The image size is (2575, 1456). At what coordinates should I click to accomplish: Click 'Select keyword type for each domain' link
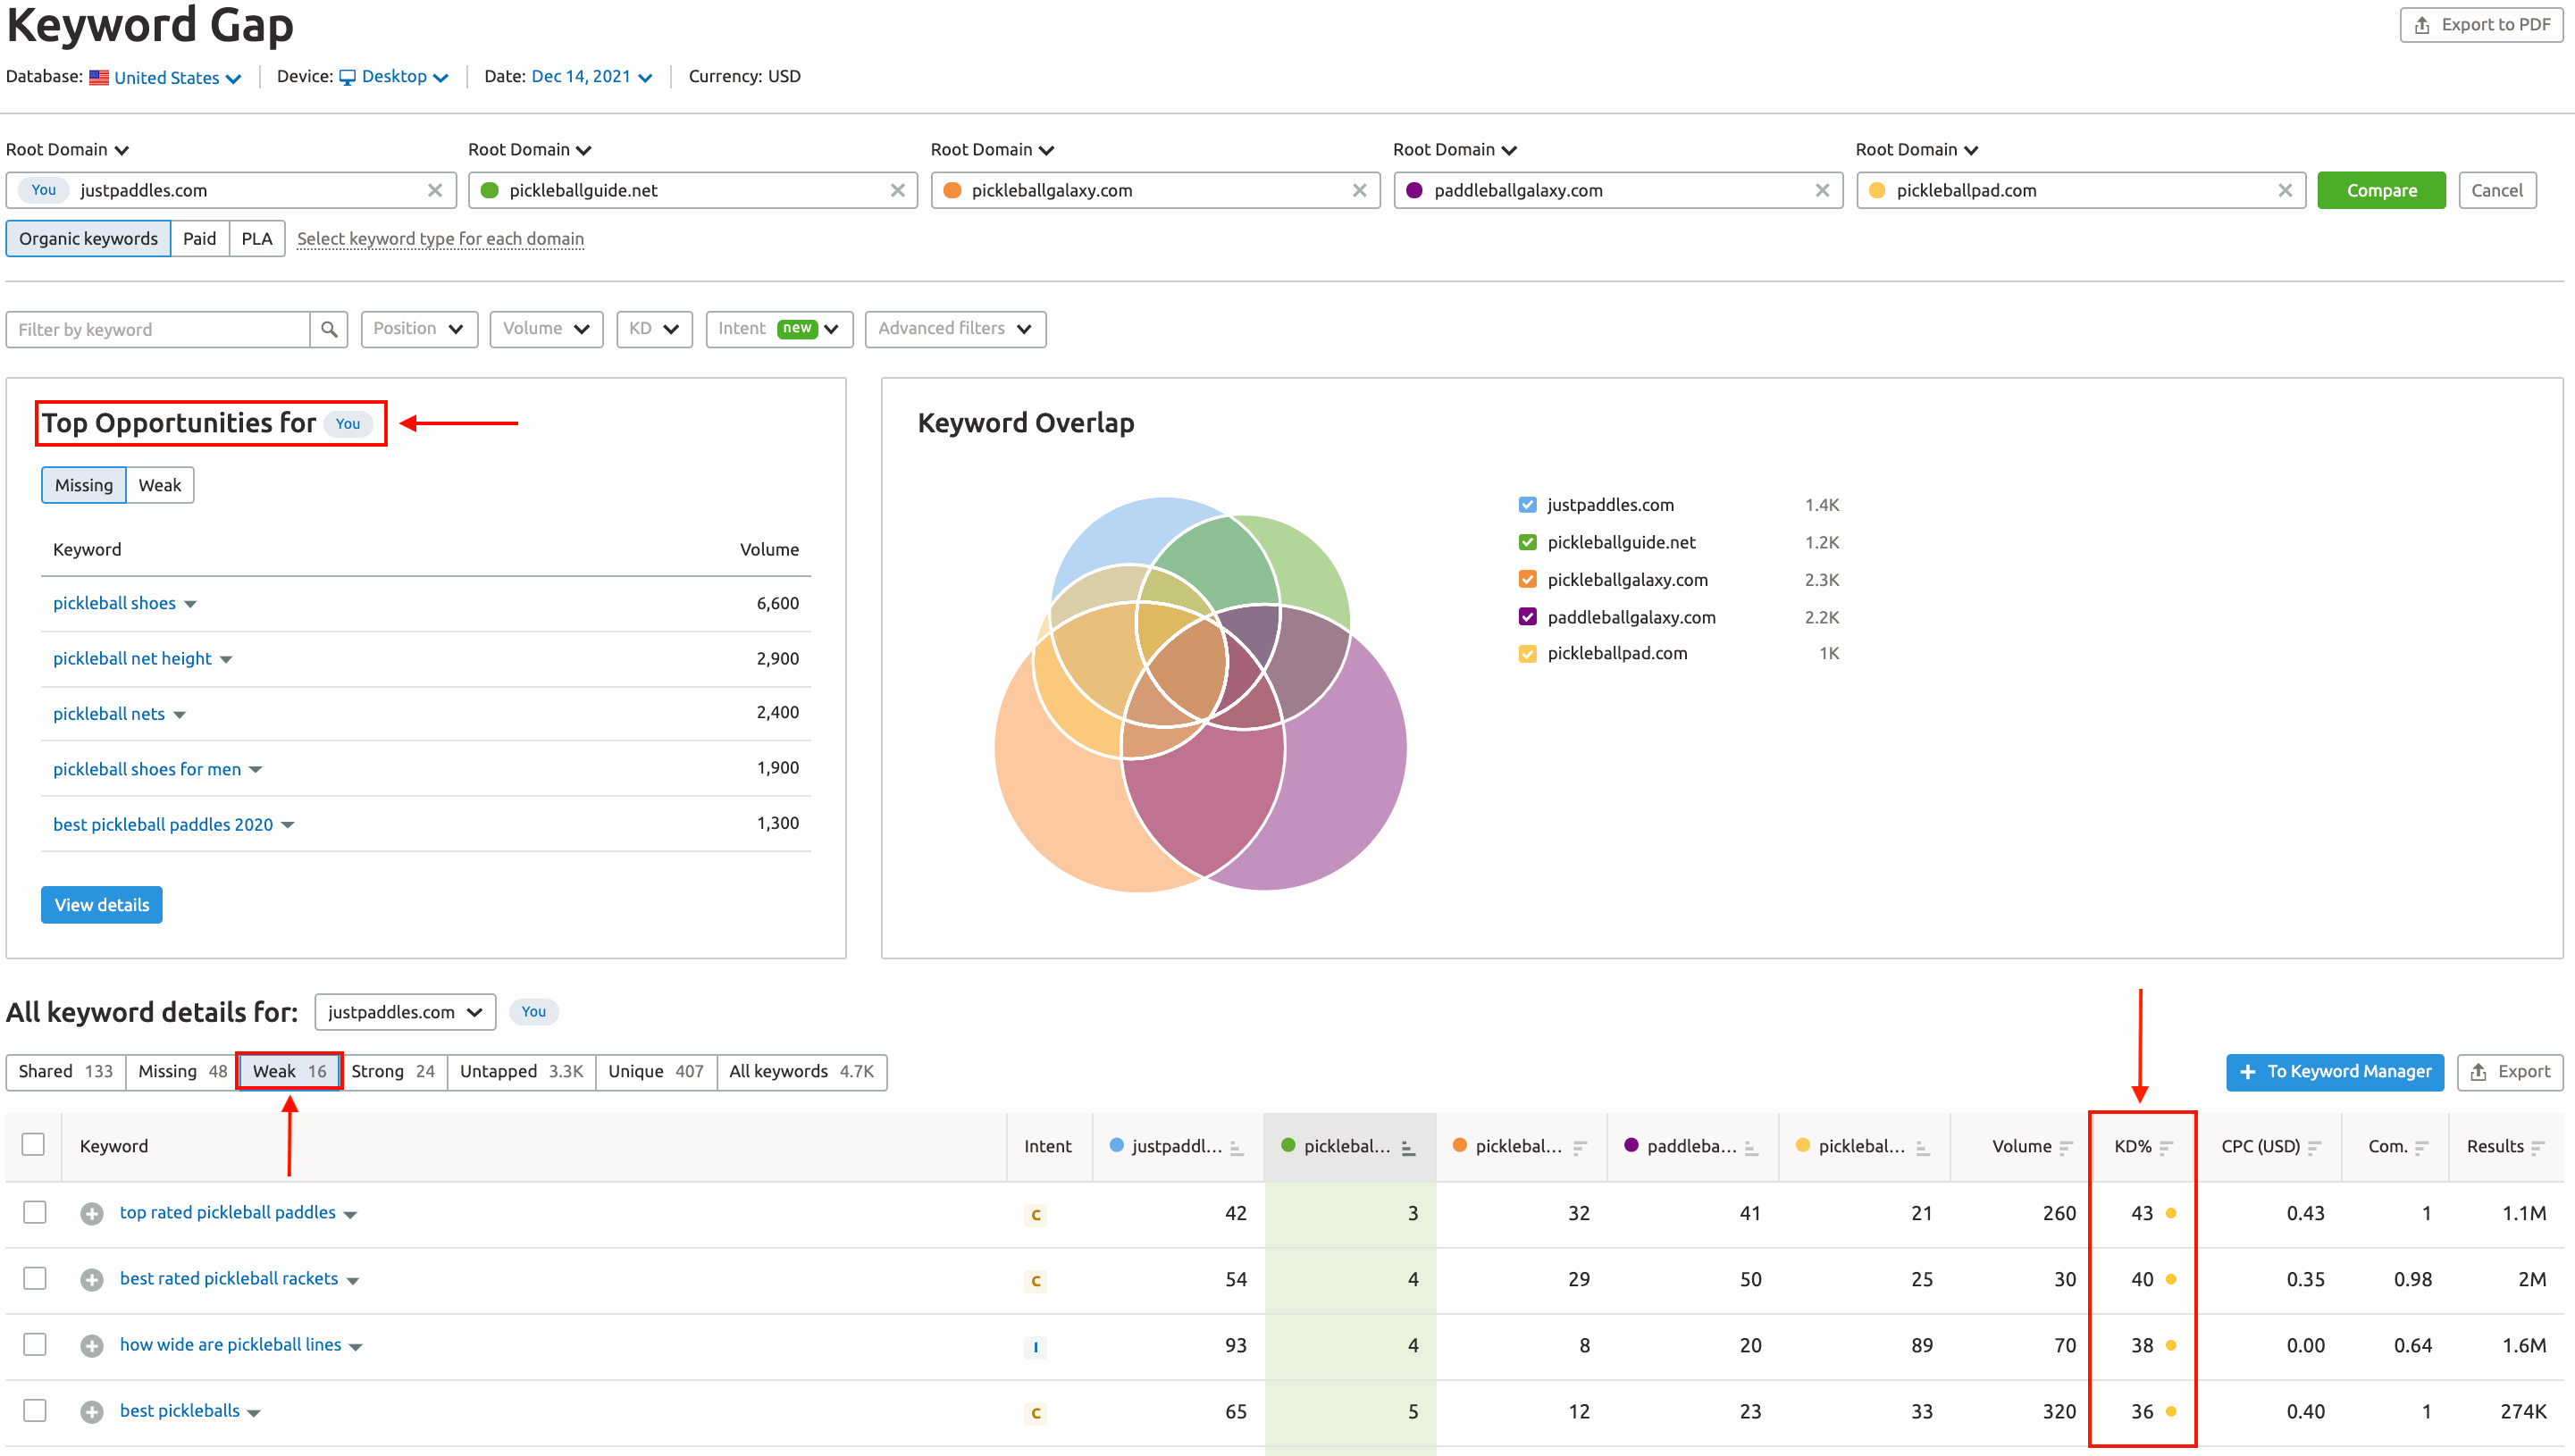coord(440,239)
